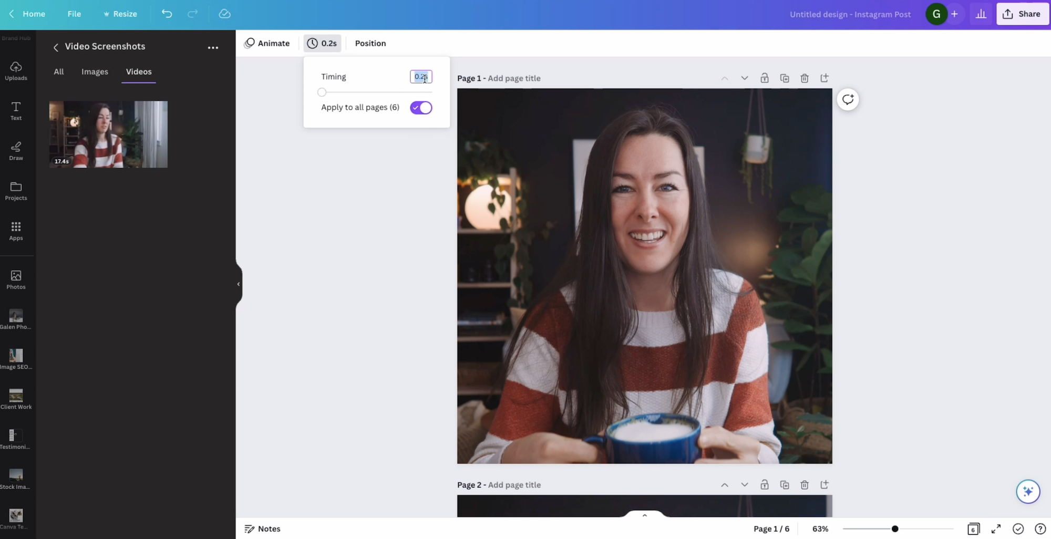Expand the pages panel chevron at bottom
1051x539 pixels.
[644, 515]
